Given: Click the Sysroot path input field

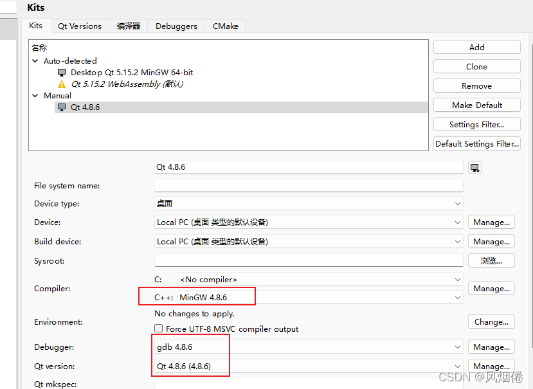Looking at the screenshot, I should (309, 260).
